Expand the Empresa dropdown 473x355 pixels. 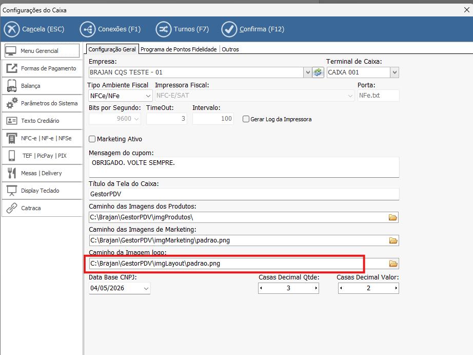(x=307, y=72)
